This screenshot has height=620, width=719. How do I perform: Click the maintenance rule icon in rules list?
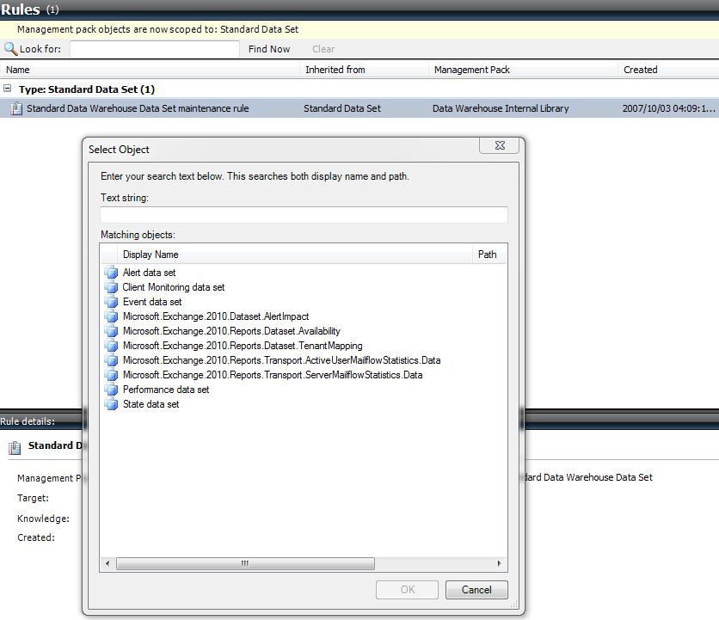[x=16, y=108]
